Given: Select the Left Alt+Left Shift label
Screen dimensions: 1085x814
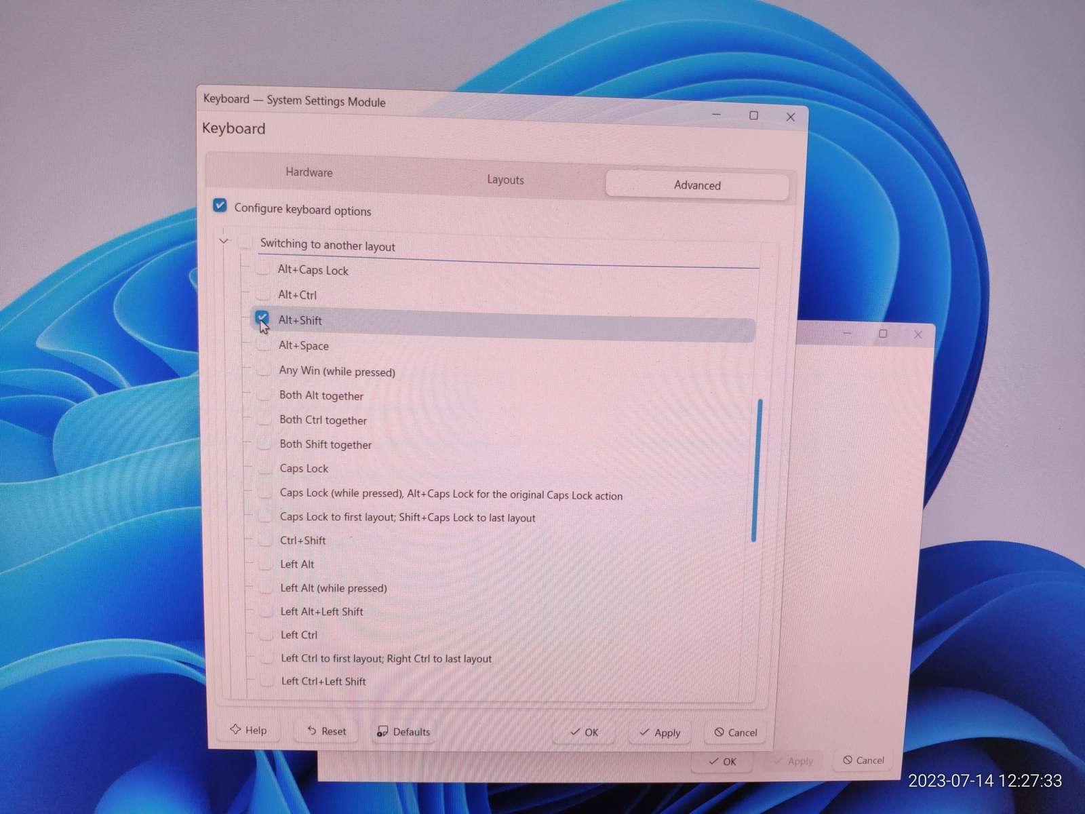Looking at the screenshot, I should coord(321,611).
